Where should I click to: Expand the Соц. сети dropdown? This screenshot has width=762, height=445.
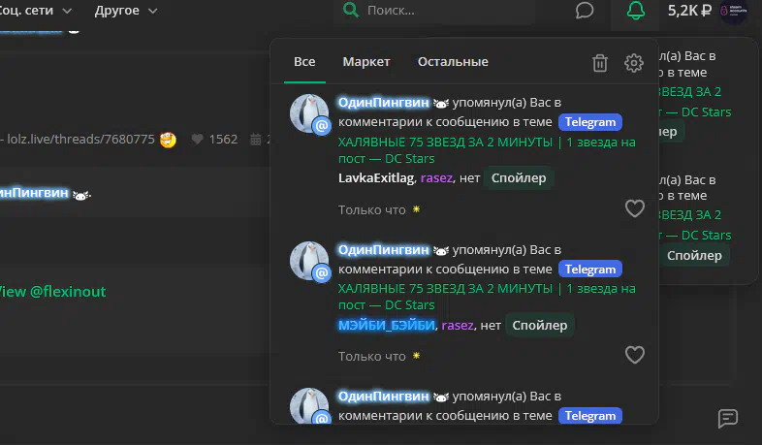pyautogui.click(x=36, y=11)
